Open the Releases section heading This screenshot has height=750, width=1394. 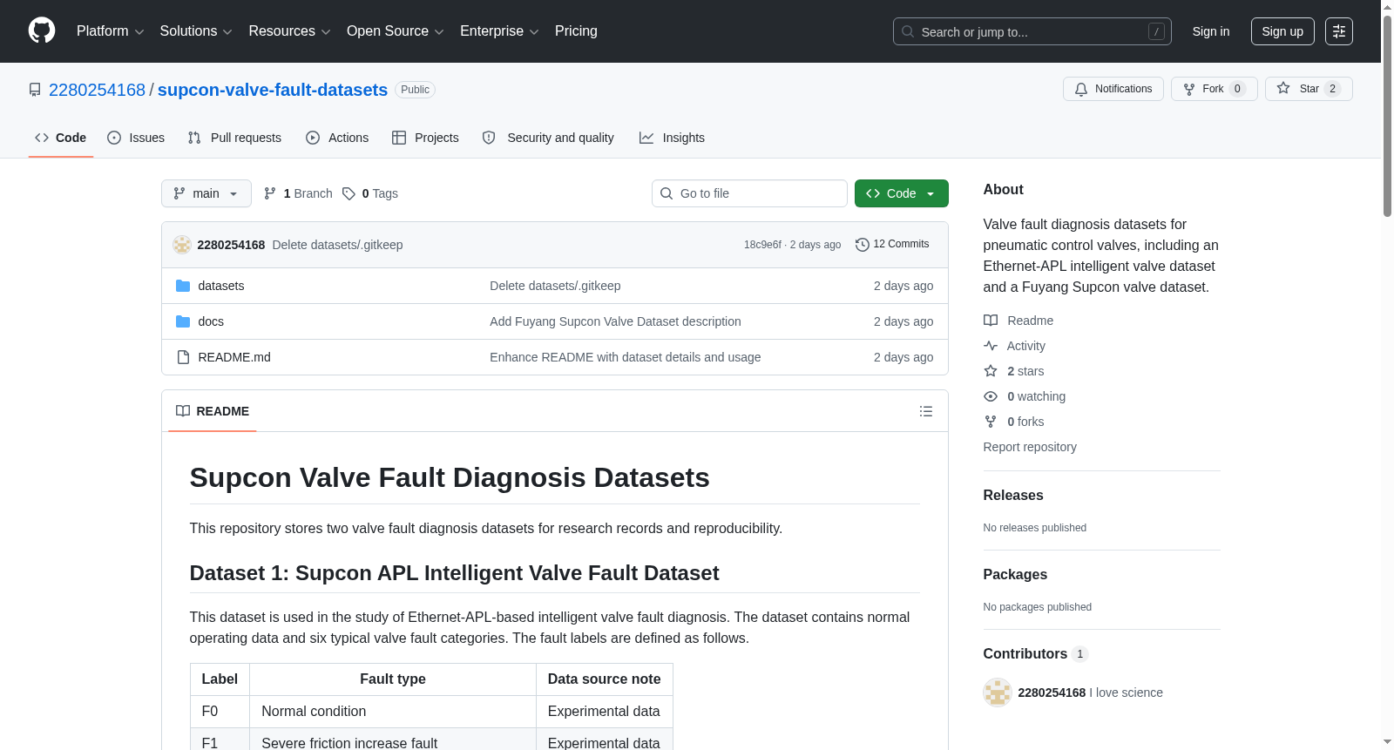tap(1013, 495)
